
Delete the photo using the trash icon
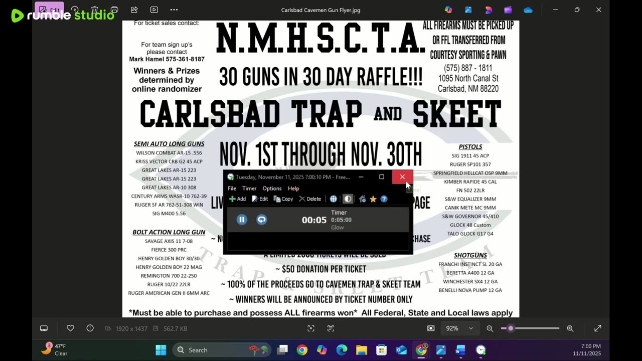pos(94,10)
